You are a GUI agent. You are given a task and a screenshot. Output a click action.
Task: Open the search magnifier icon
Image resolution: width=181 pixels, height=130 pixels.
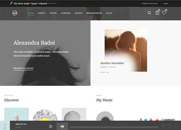coord(149,13)
